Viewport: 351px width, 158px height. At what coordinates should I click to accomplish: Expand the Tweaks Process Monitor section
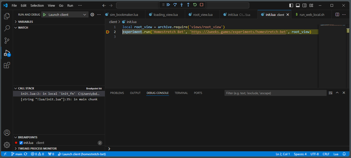[x=37, y=149]
